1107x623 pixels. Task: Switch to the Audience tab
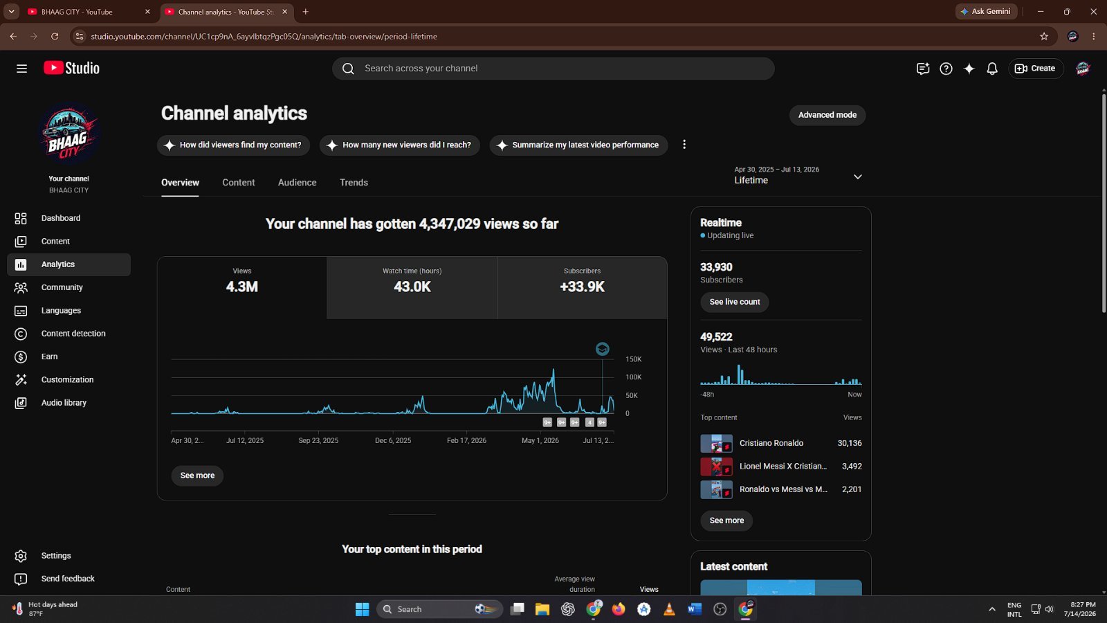point(298,183)
